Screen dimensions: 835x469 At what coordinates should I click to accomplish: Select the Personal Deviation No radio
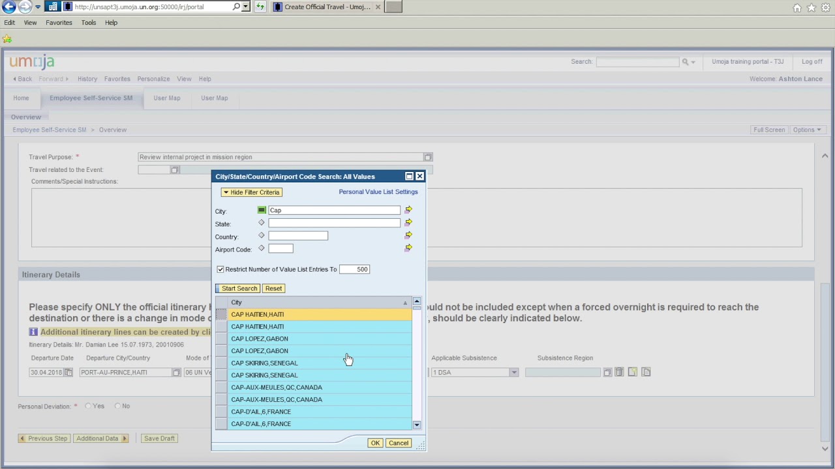click(117, 406)
